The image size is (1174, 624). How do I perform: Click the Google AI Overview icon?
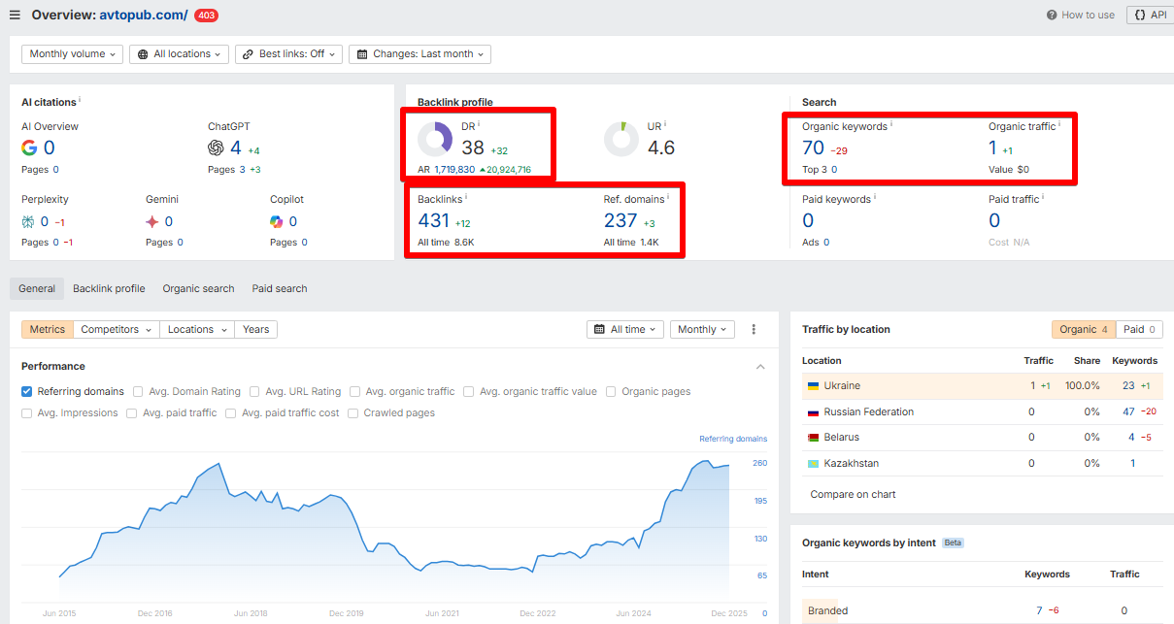click(x=29, y=148)
